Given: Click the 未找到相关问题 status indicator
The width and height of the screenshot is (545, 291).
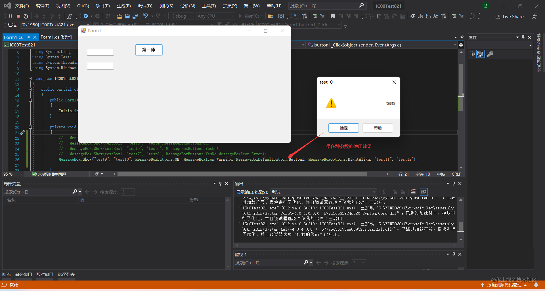Looking at the screenshot, I should pos(49,174).
